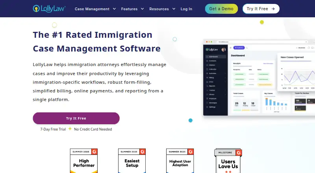Expand the Case Management dropdown chevron

tap(114, 9)
